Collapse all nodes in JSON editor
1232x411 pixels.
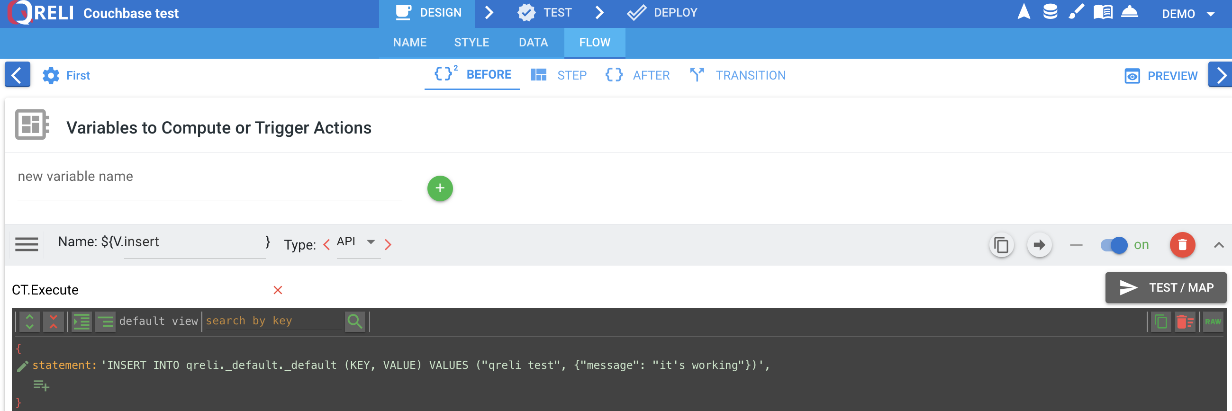[54, 322]
